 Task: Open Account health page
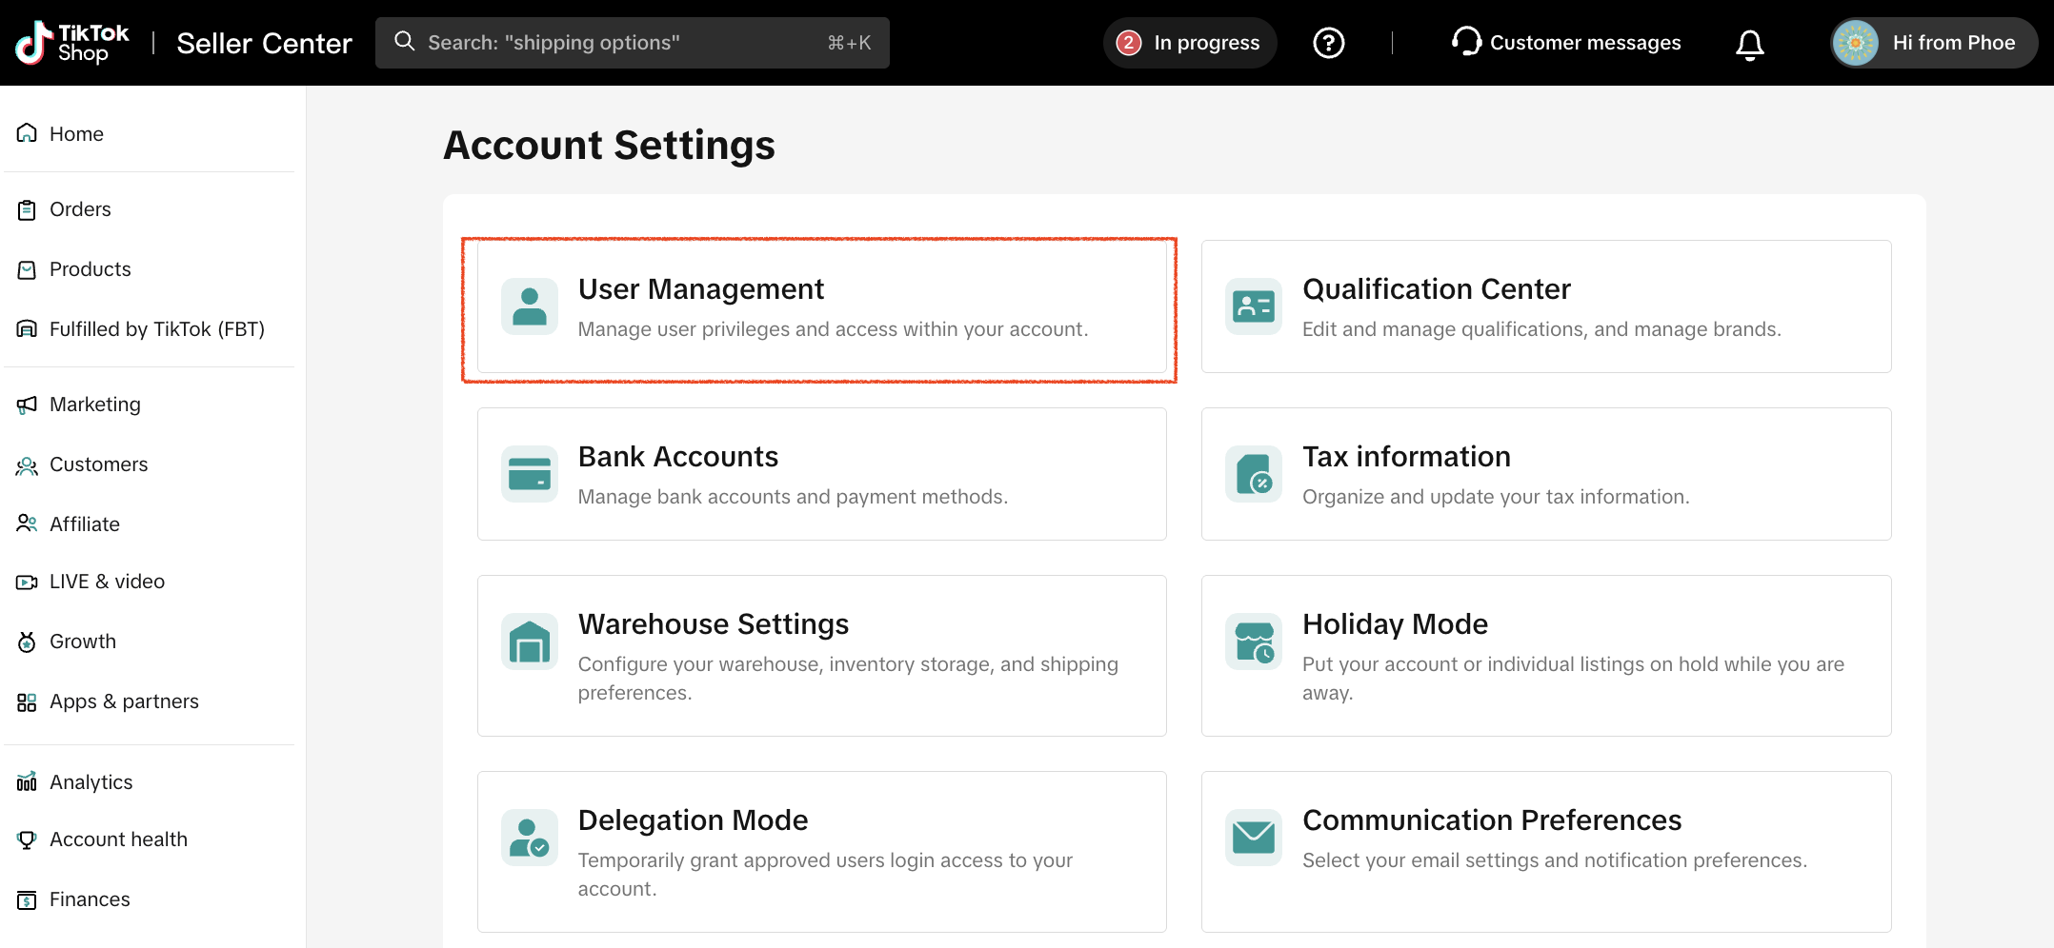[x=118, y=839]
